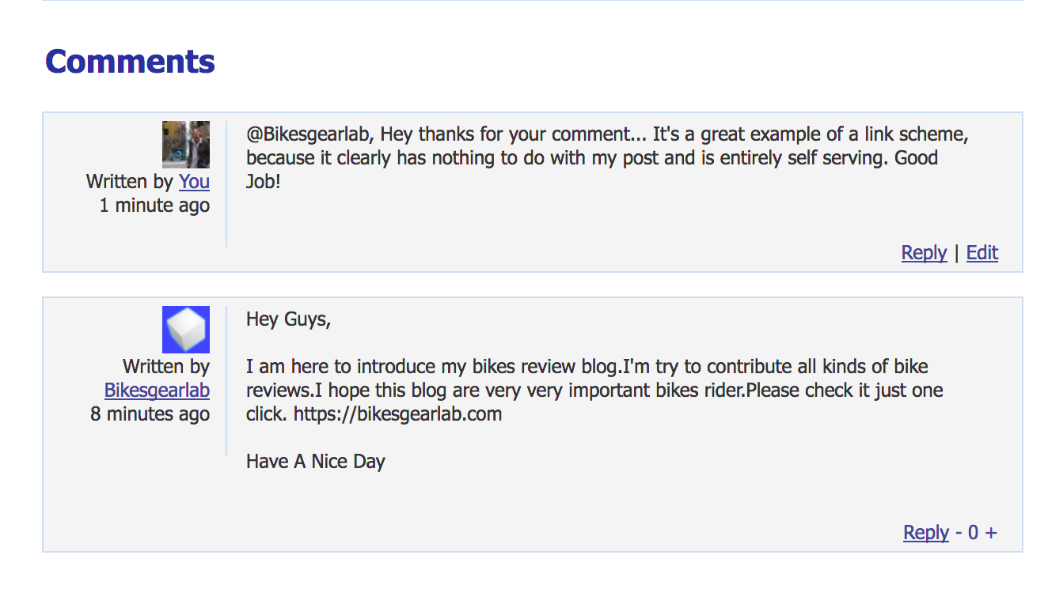Image resolution: width=1048 pixels, height=604 pixels.
Task: Click the "Hey Guys," greeting text
Action: [288, 319]
